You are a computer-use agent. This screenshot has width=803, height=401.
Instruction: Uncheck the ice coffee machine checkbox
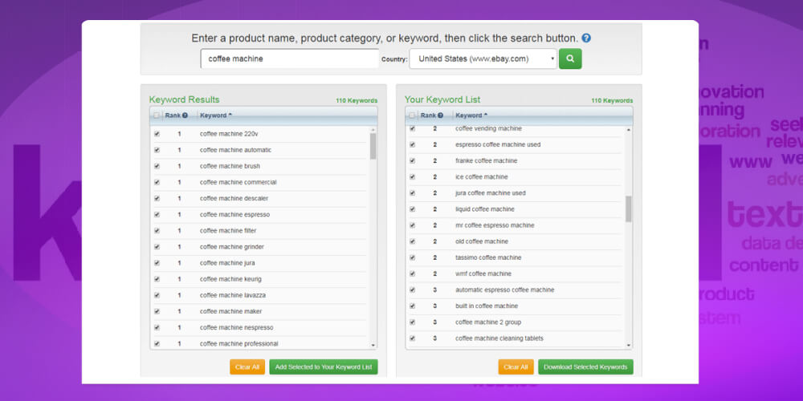click(412, 177)
